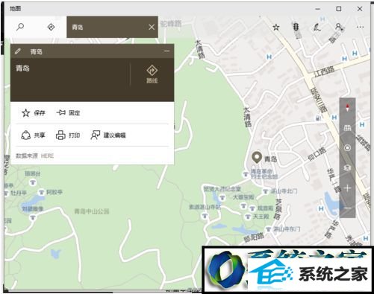Open the more options ellipsis menu

point(360,27)
